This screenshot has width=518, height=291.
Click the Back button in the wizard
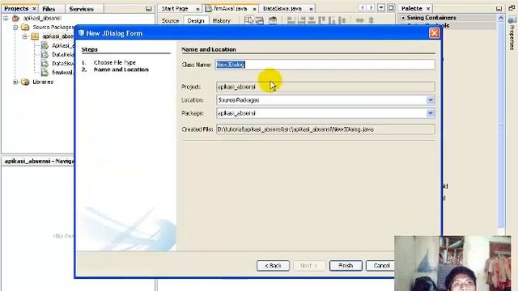coord(273,266)
